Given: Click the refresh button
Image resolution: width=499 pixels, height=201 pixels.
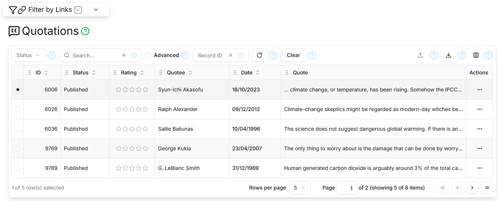Looking at the screenshot, I should click(x=260, y=55).
